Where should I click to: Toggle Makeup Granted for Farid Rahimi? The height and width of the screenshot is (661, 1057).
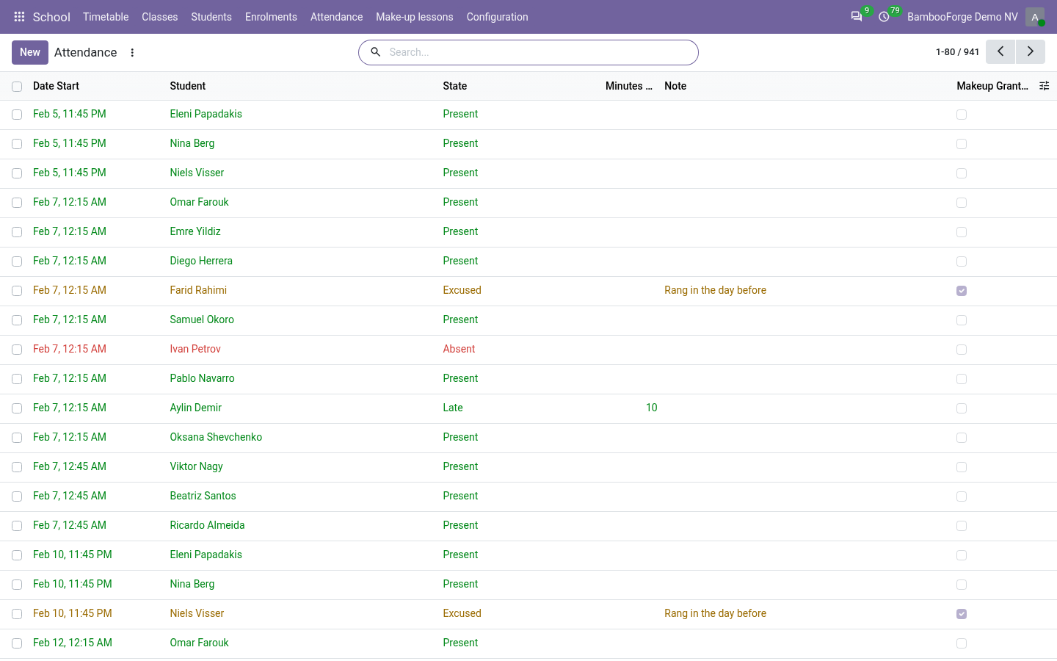click(x=962, y=291)
